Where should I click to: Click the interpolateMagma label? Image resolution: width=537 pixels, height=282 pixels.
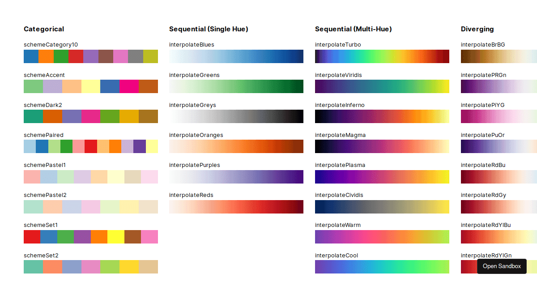pos(340,135)
